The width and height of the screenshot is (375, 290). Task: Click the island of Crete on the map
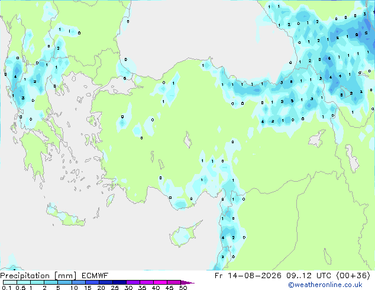(64, 215)
